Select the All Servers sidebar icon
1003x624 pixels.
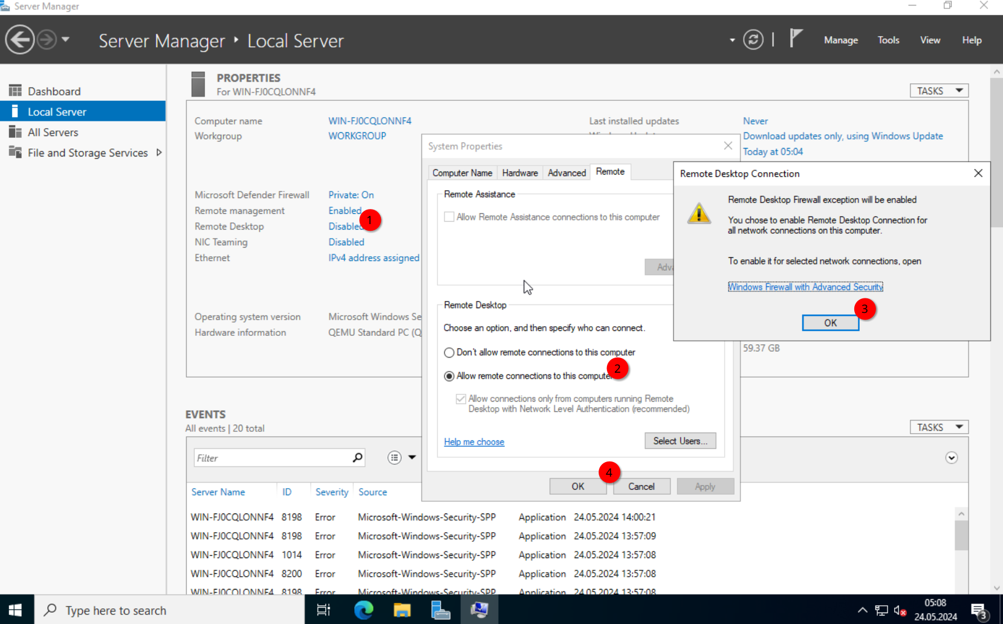(x=15, y=132)
